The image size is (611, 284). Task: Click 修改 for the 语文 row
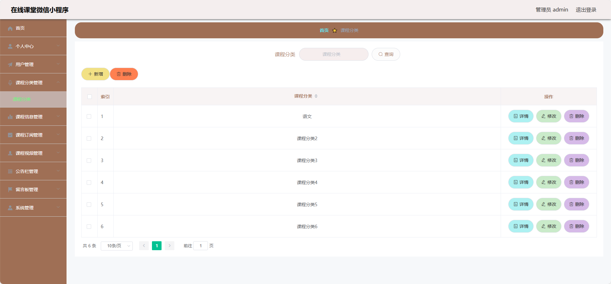[x=549, y=116]
